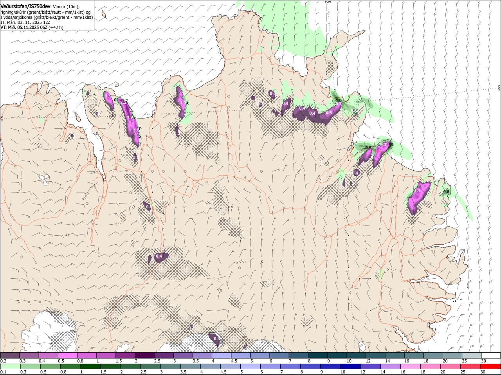
Task: Click the grey-purple 0.2 snow legend swatch
Action: [10, 355]
